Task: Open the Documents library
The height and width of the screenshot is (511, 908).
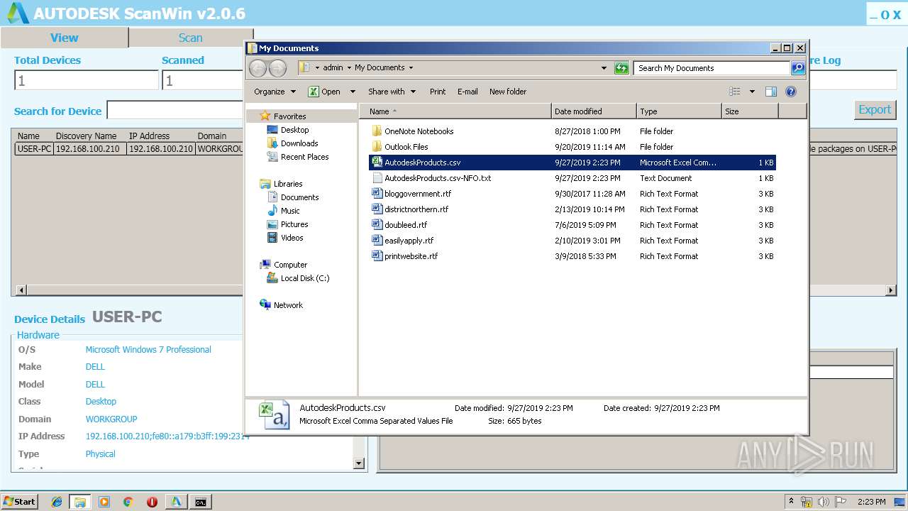Action: 299,197
